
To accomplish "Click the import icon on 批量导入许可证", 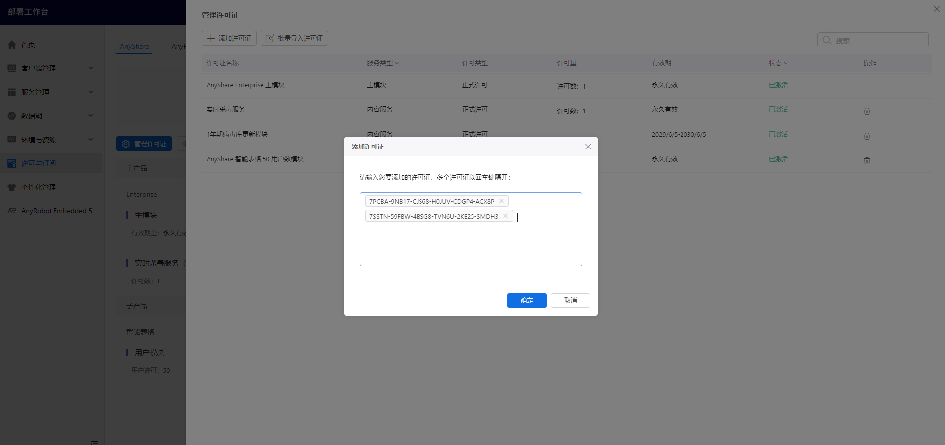I will pyautogui.click(x=270, y=38).
